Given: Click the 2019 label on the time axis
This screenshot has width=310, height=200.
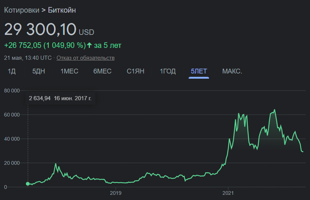Looking at the screenshot, I should (x=116, y=193).
